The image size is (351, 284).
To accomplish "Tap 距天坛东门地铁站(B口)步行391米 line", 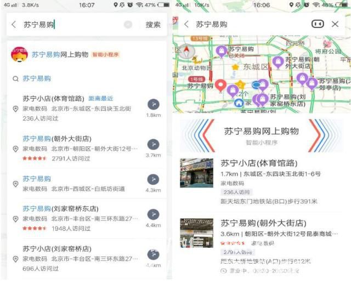I will (269, 201).
